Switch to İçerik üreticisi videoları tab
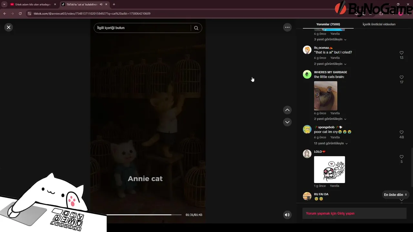This screenshot has height=232, width=413. click(x=379, y=24)
